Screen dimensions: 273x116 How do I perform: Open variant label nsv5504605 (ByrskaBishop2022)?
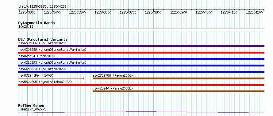[x=45, y=82]
